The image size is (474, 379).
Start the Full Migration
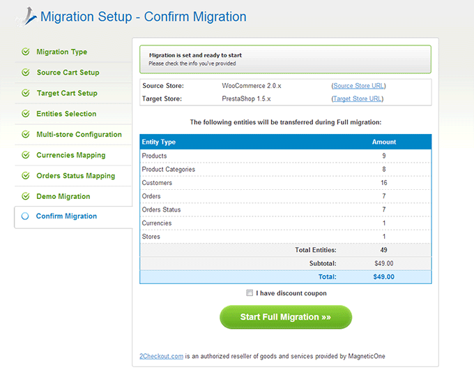286,317
